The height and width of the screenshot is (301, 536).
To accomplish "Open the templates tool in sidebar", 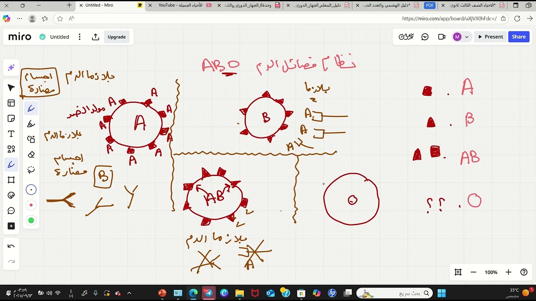I will pyautogui.click(x=11, y=103).
